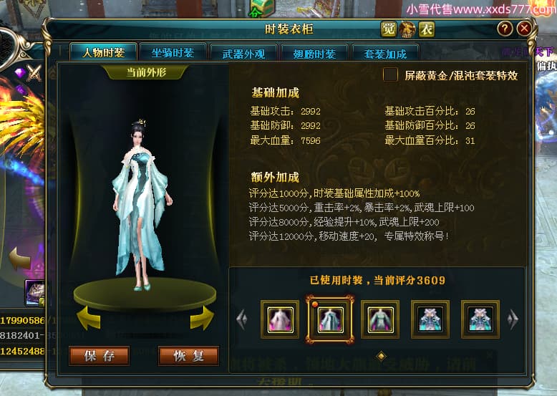Click the diamond page indicator below costumes
The width and height of the screenshot is (557, 396).
point(381,356)
